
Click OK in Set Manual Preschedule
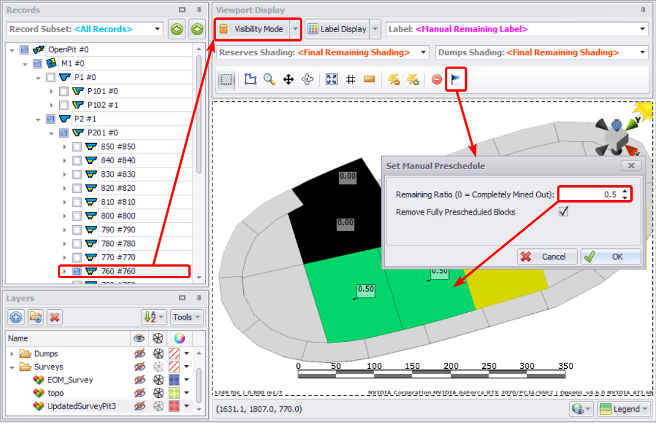(x=611, y=257)
